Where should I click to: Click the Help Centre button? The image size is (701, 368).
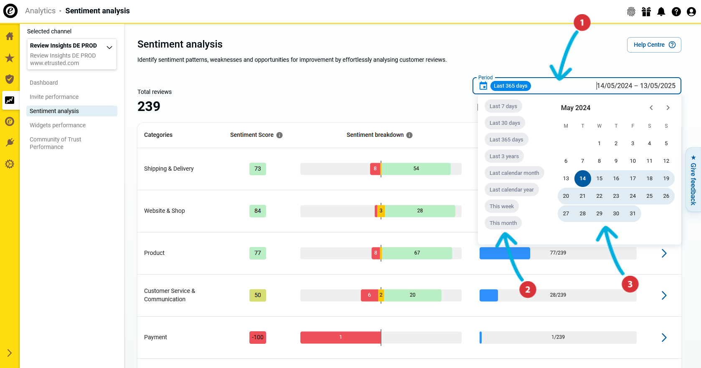[654, 45]
